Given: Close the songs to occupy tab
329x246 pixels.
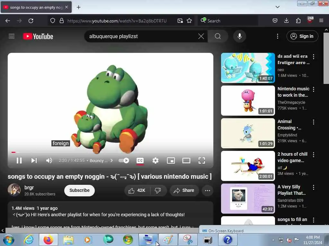Looking at the screenshot, I should pos(67,7).
